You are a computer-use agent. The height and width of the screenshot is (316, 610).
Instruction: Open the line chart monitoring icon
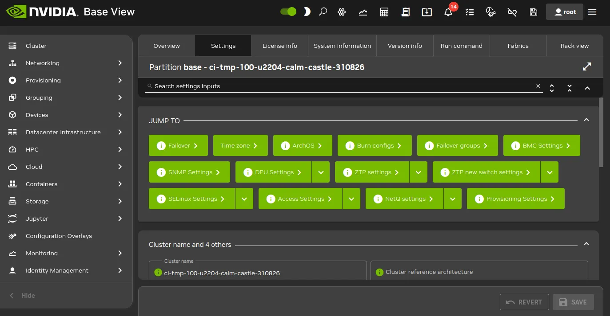tap(363, 12)
